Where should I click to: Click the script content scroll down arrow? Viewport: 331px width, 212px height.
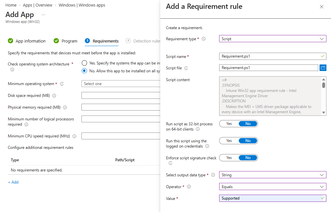pos(323,113)
